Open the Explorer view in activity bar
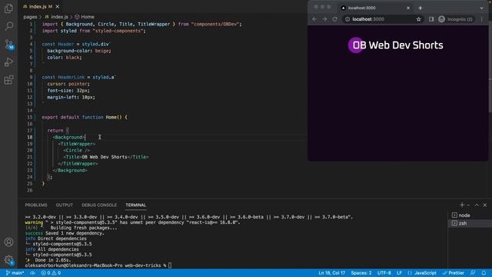The image size is (492, 277). pyautogui.click(x=8, y=8)
